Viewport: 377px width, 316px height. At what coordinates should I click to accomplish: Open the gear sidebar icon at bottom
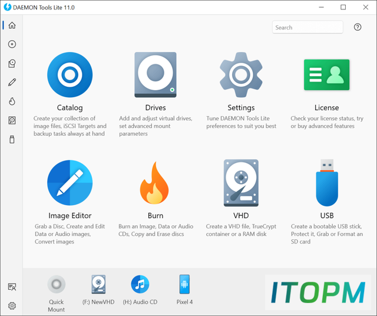tap(12, 306)
